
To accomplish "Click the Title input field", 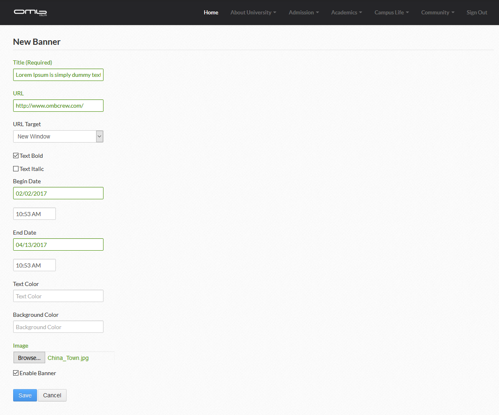I will [58, 75].
